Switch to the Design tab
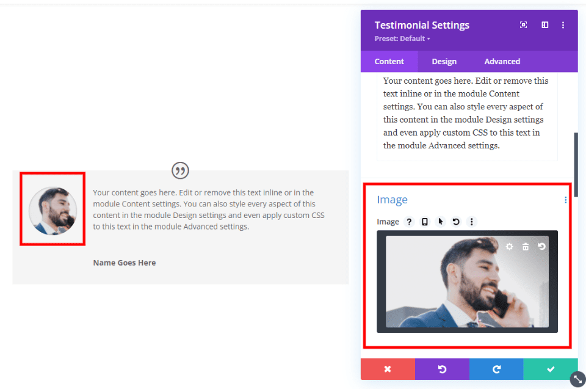 444,61
